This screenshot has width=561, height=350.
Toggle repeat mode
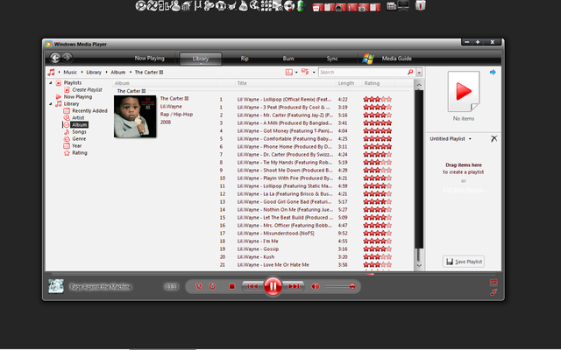tap(212, 286)
